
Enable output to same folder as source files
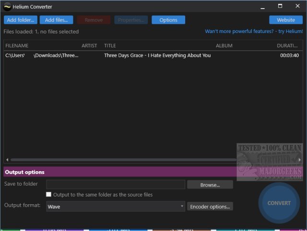click(48, 194)
